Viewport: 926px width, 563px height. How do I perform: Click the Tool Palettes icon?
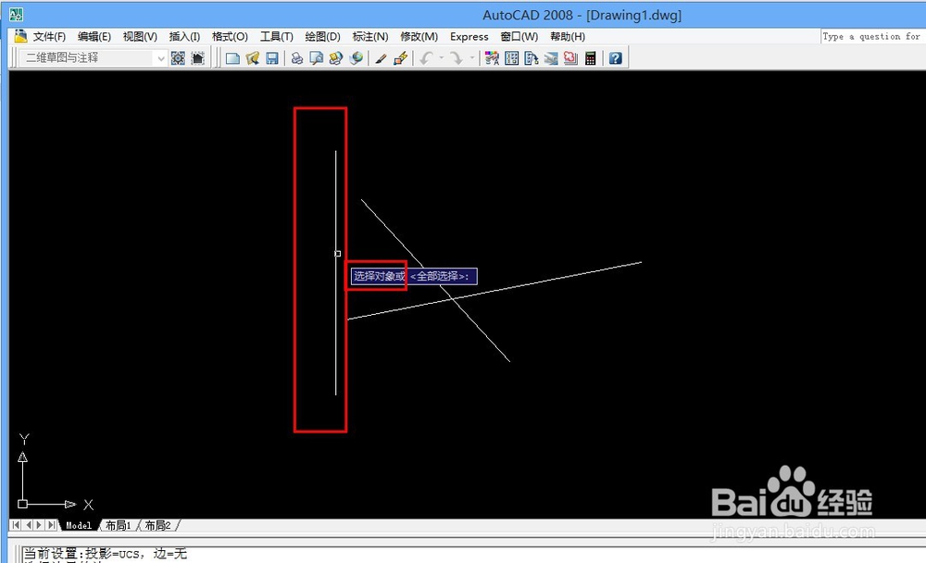532,58
